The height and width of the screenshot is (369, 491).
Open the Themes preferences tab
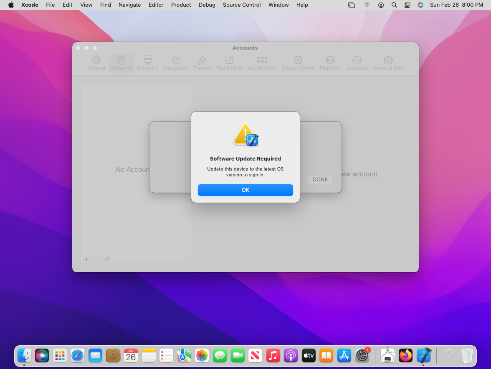click(x=202, y=63)
